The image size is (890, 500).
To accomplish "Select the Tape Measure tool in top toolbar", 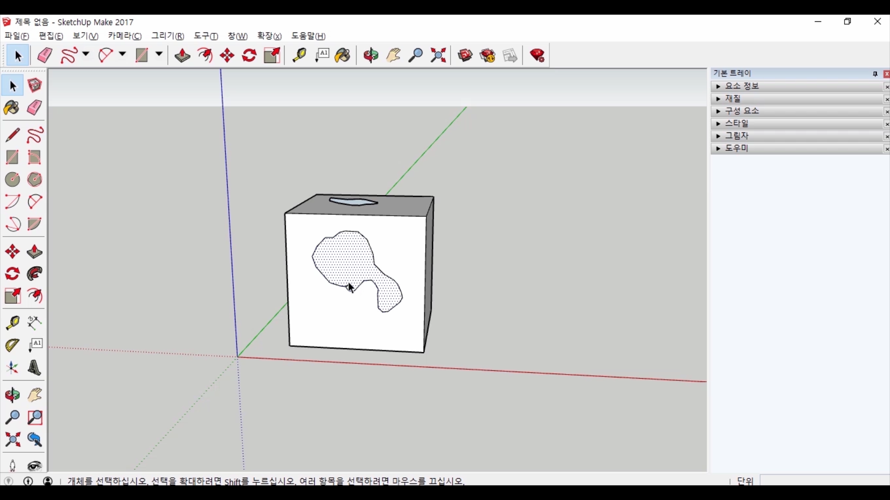I will tap(299, 56).
